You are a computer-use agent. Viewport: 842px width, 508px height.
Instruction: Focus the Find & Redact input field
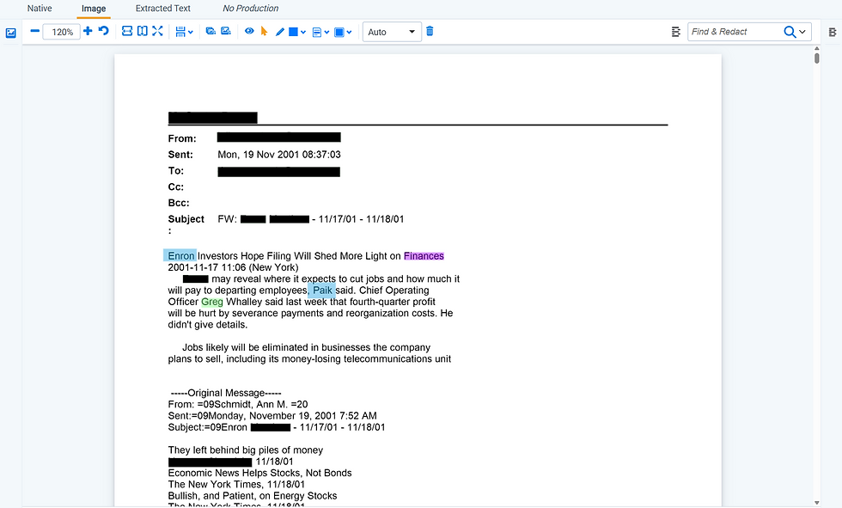[x=735, y=32]
